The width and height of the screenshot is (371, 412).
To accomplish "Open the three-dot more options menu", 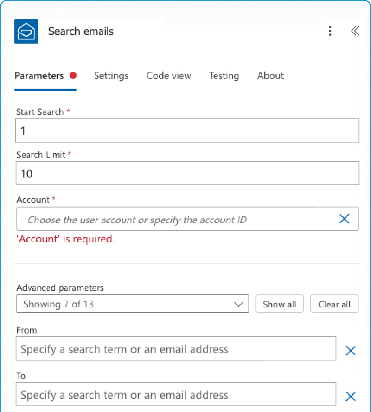I will pyautogui.click(x=330, y=31).
